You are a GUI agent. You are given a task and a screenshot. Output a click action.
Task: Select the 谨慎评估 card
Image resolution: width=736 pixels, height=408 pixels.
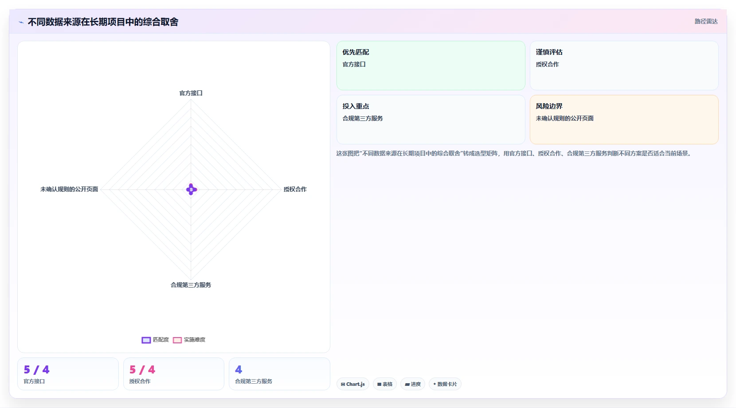click(x=624, y=66)
